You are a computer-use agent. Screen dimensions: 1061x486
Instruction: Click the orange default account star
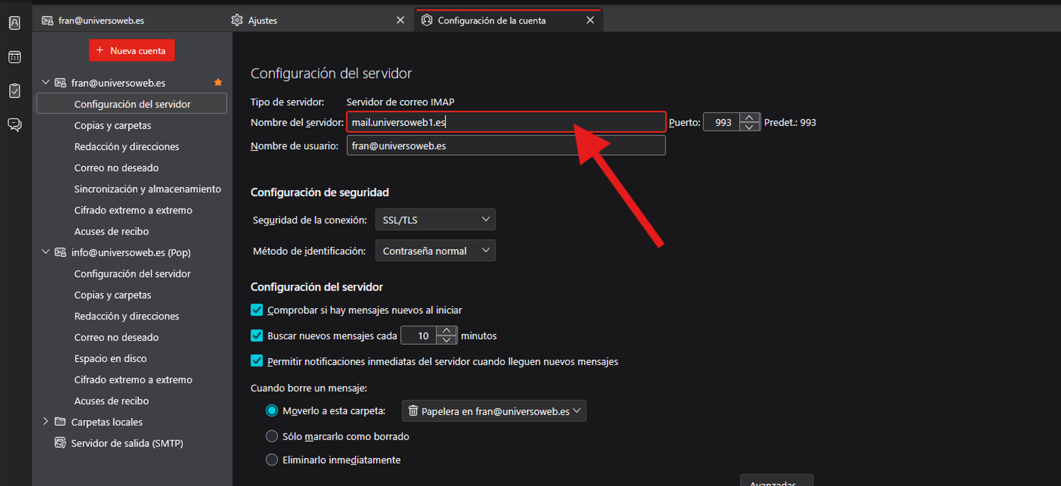click(x=218, y=82)
